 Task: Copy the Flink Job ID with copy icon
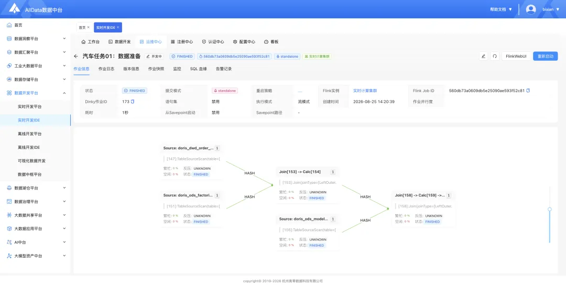pyautogui.click(x=528, y=91)
